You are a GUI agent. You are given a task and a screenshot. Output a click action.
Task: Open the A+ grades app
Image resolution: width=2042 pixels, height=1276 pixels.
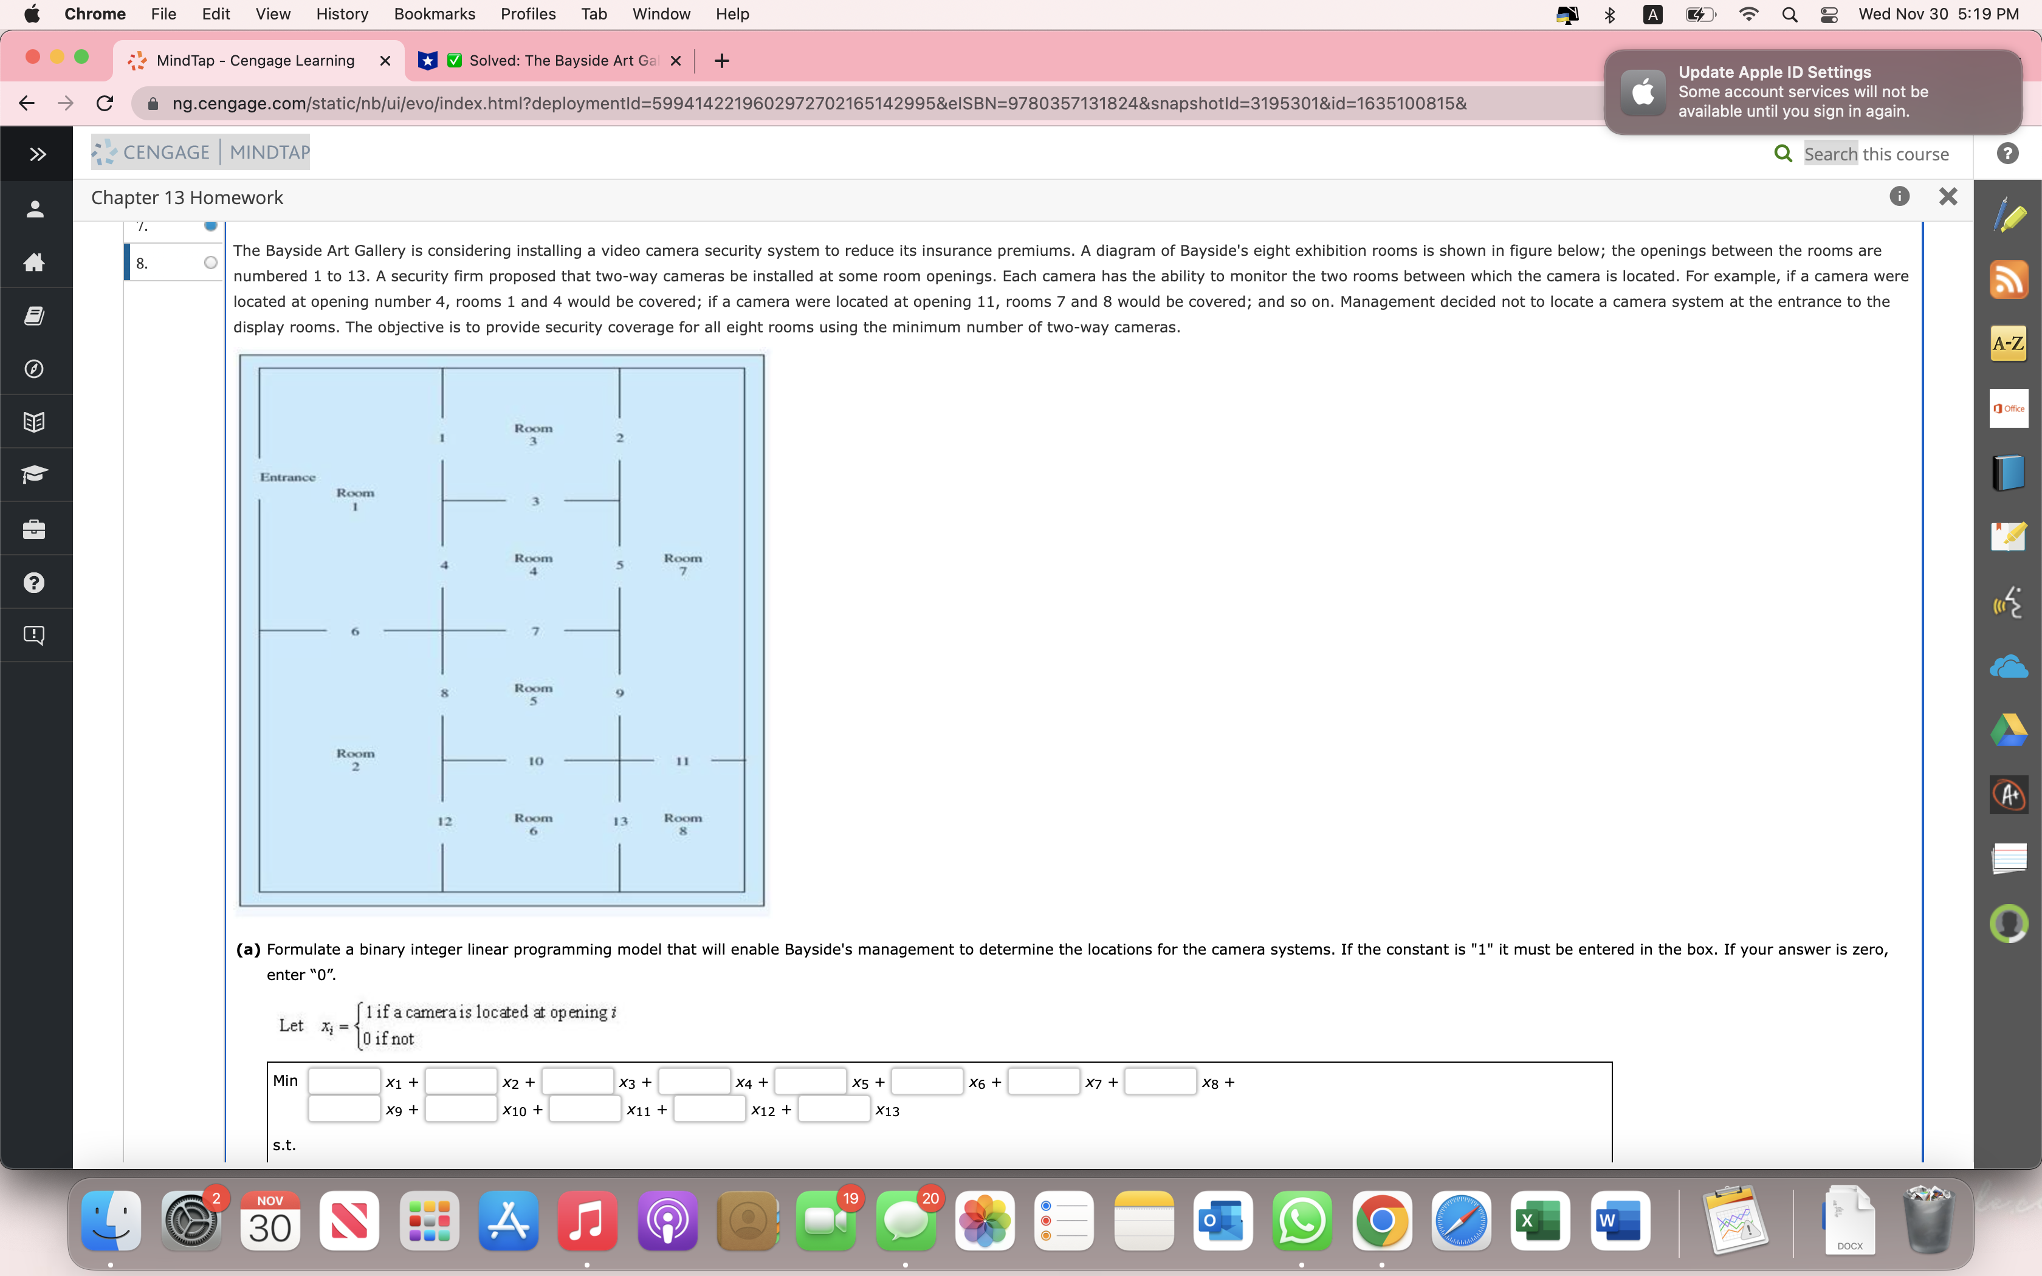tap(2008, 794)
